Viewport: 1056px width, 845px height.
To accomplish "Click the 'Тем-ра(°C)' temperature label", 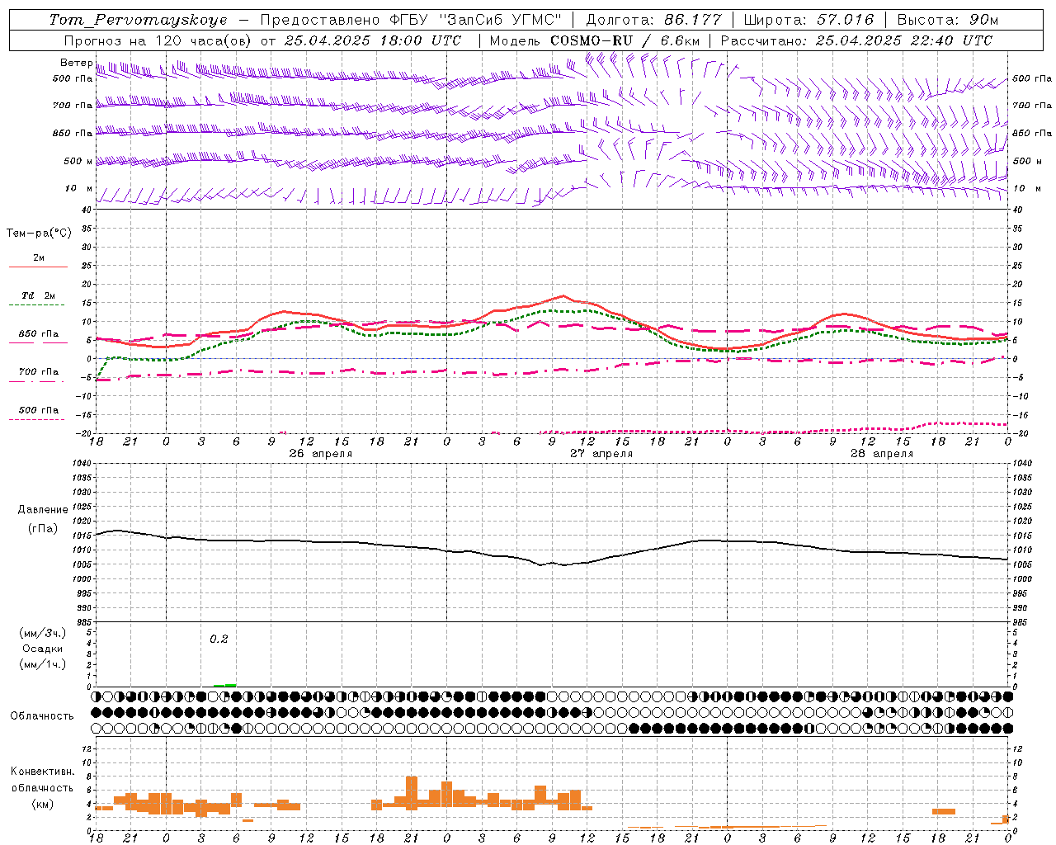I will tap(39, 234).
